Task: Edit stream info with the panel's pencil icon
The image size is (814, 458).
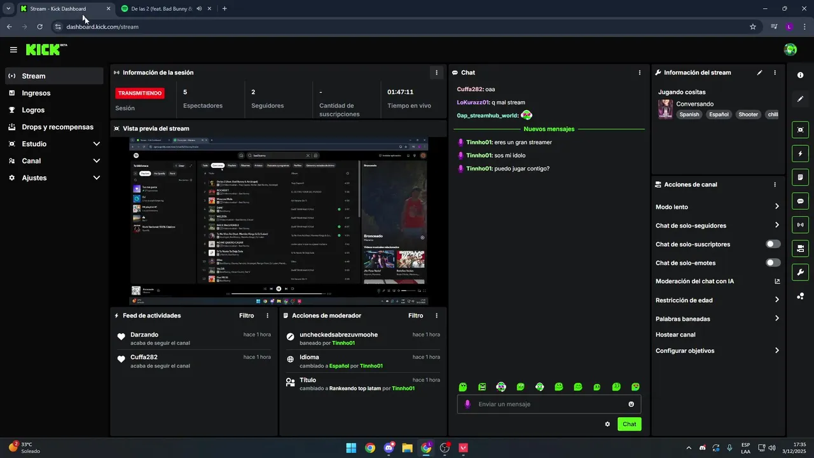Action: 759,73
